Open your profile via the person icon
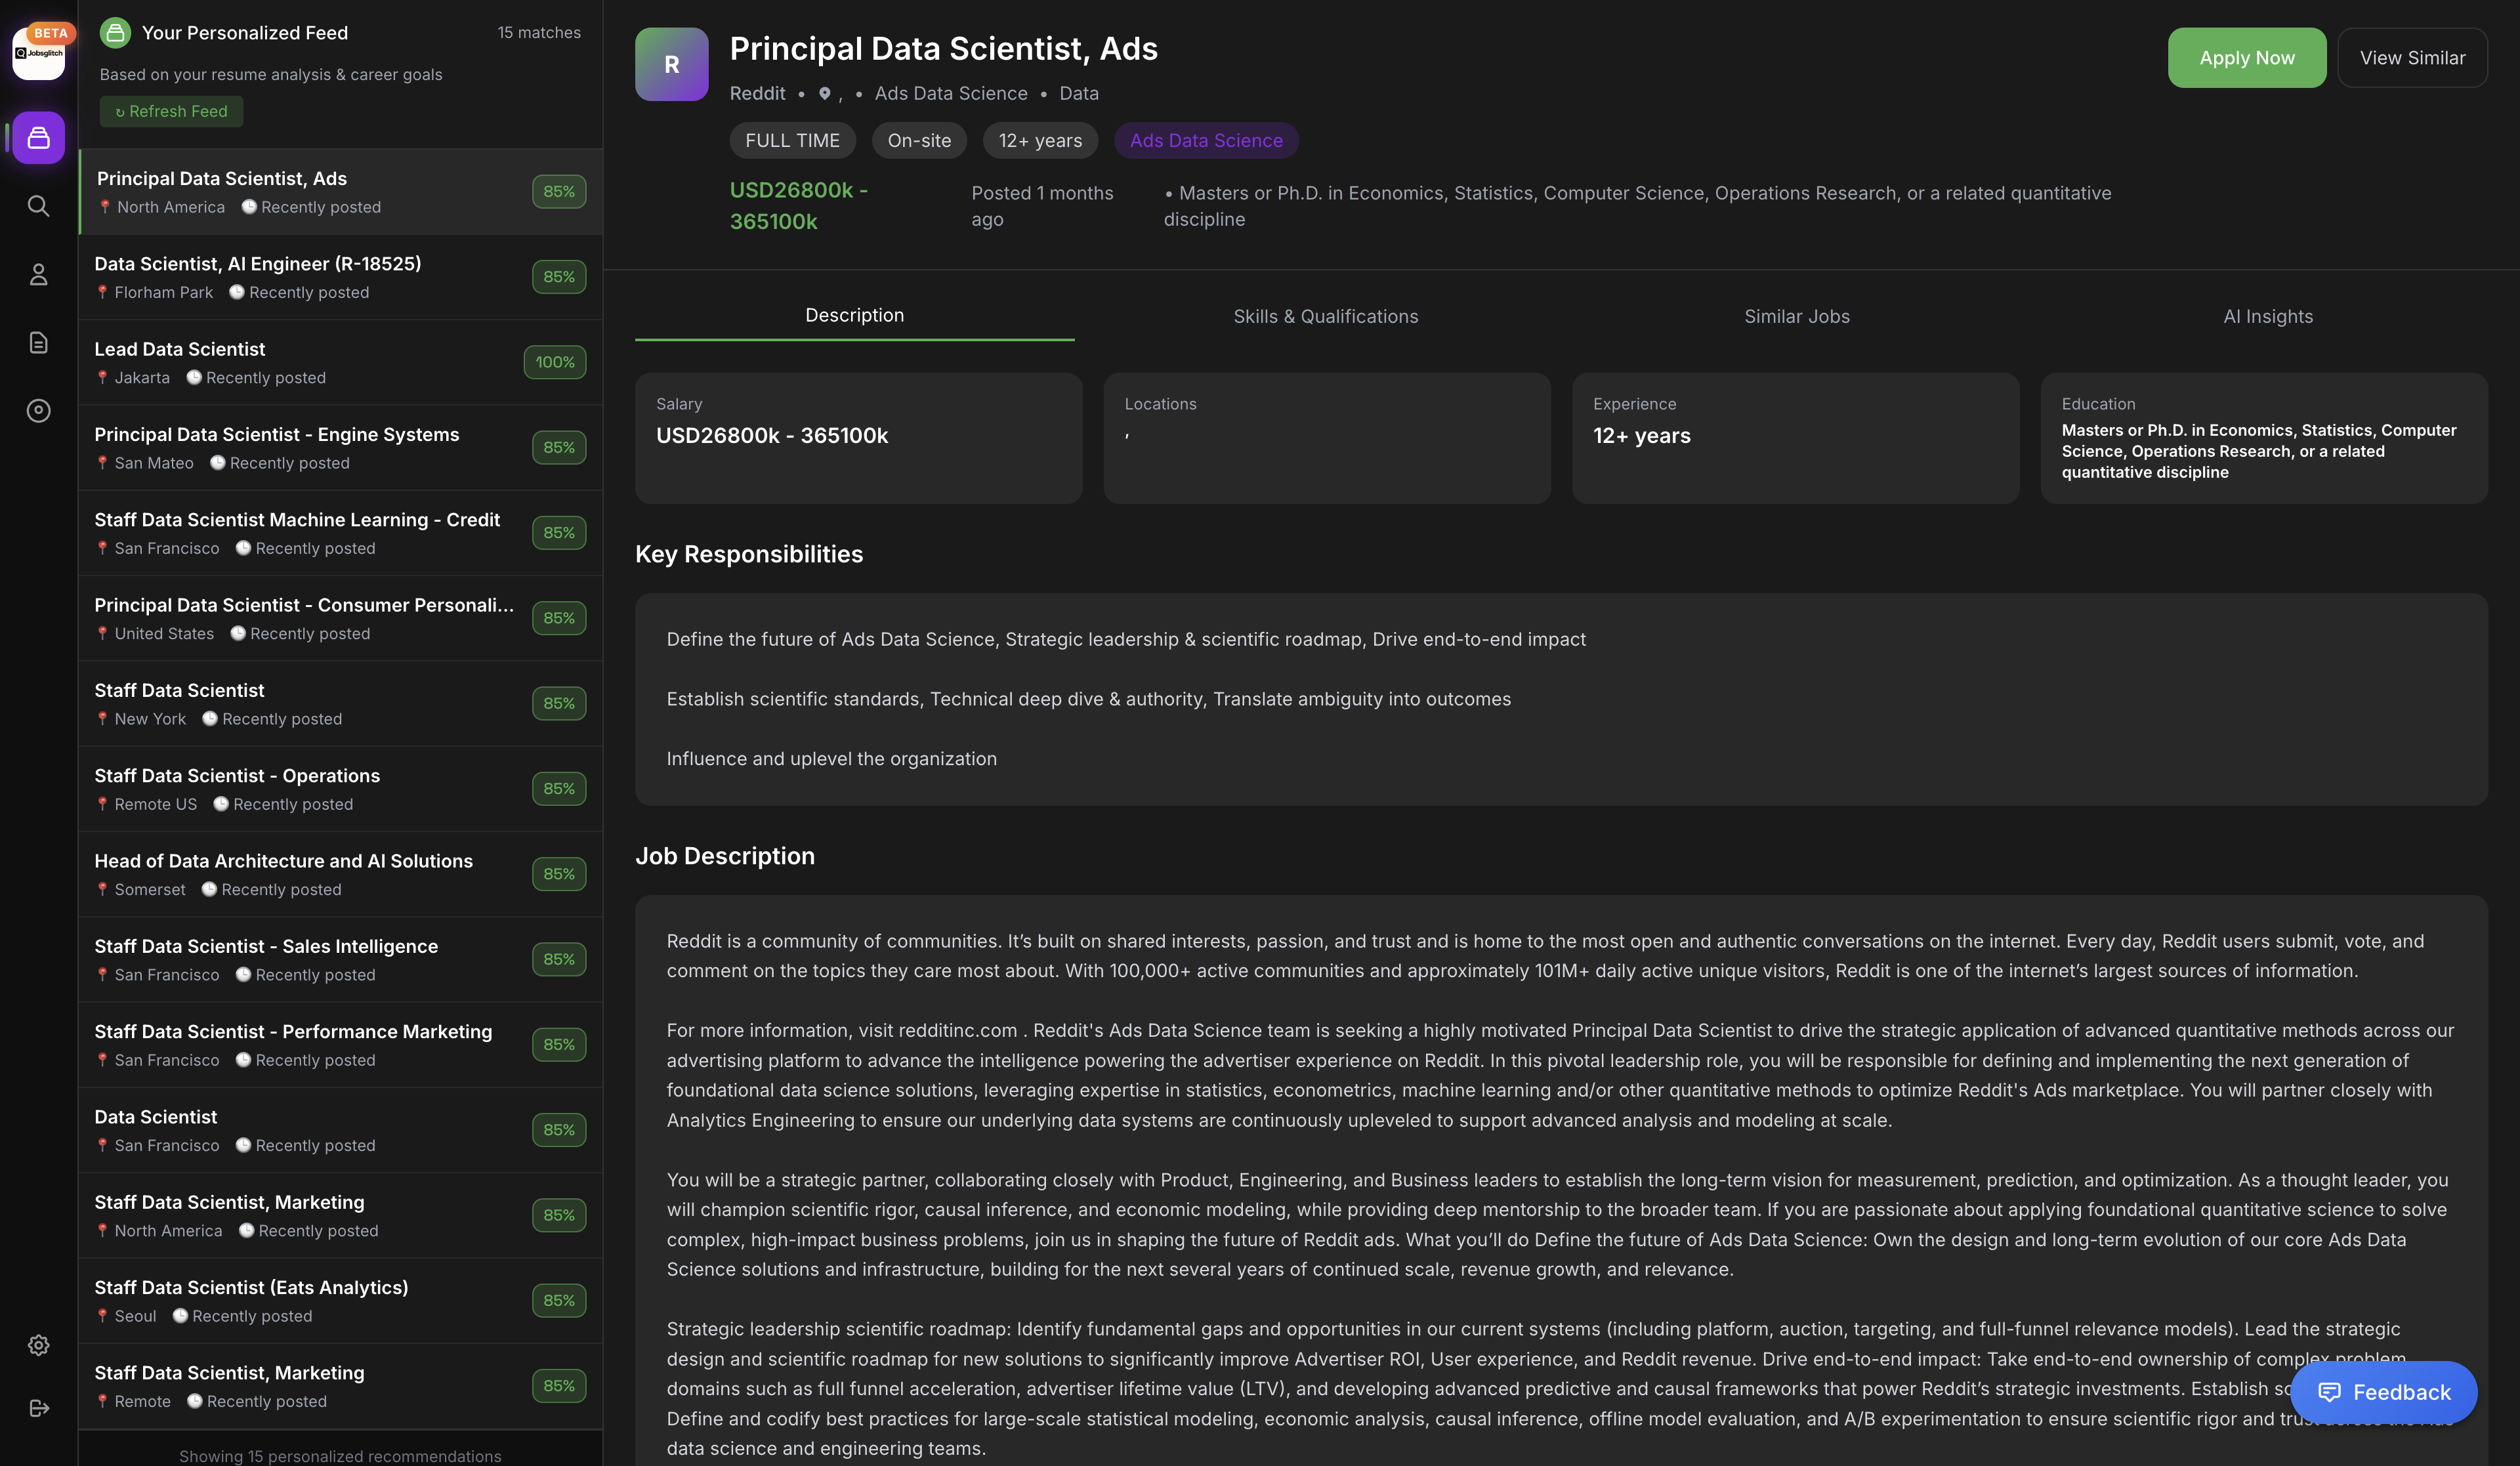Screen dimensions: 2520x1466 tap(38, 274)
